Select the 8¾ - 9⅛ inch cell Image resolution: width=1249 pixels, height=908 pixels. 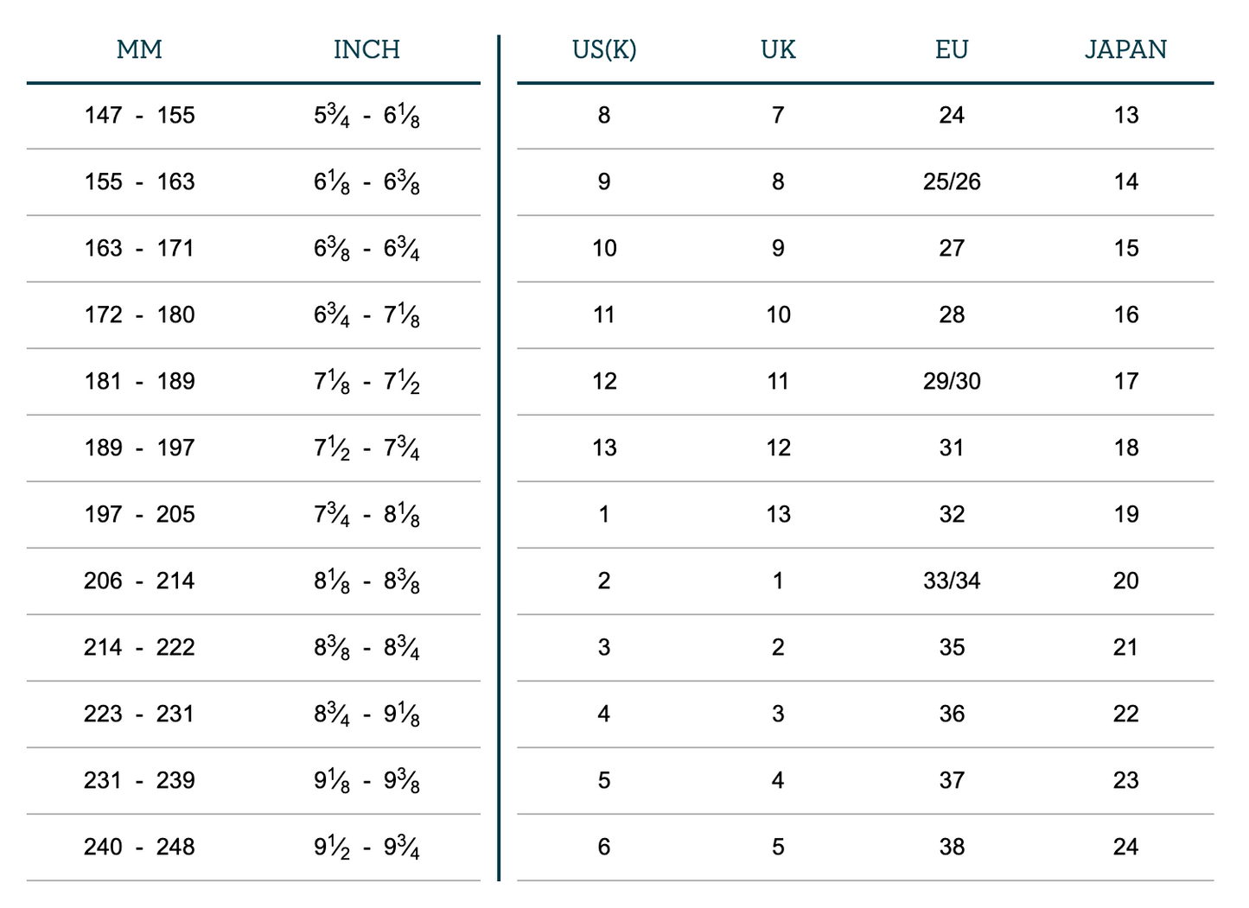coord(366,714)
